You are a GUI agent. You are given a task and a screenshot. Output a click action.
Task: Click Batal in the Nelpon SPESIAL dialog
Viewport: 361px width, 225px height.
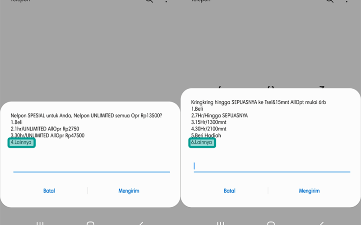pos(49,191)
